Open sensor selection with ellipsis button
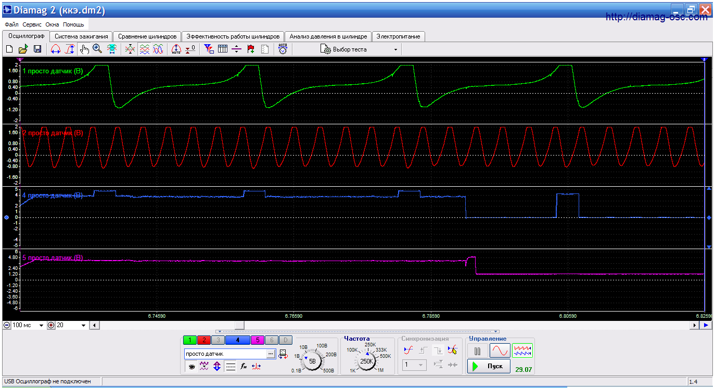The width and height of the screenshot is (715, 388). pyautogui.click(x=271, y=354)
